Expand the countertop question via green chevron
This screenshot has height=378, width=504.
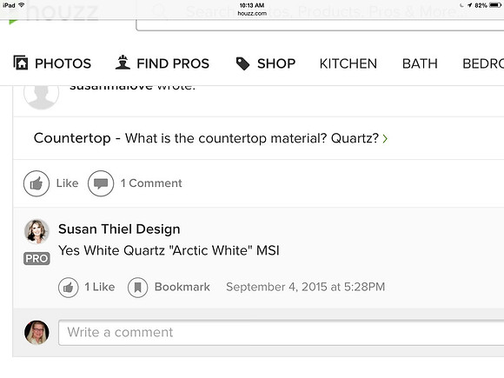385,138
